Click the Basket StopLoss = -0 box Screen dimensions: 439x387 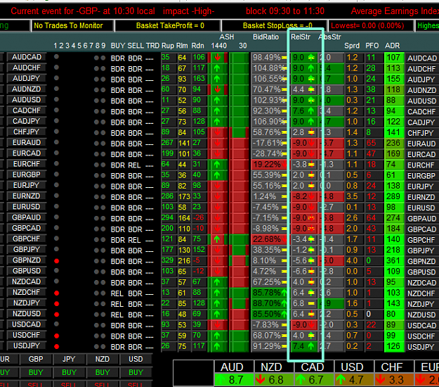(x=275, y=26)
